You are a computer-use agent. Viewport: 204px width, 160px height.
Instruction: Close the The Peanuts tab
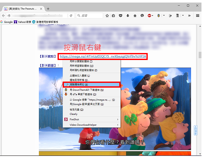41,9
